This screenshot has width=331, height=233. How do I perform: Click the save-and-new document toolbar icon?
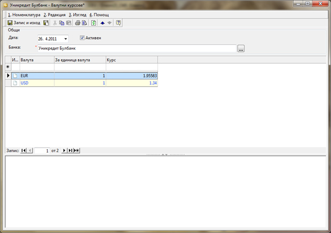(46, 23)
